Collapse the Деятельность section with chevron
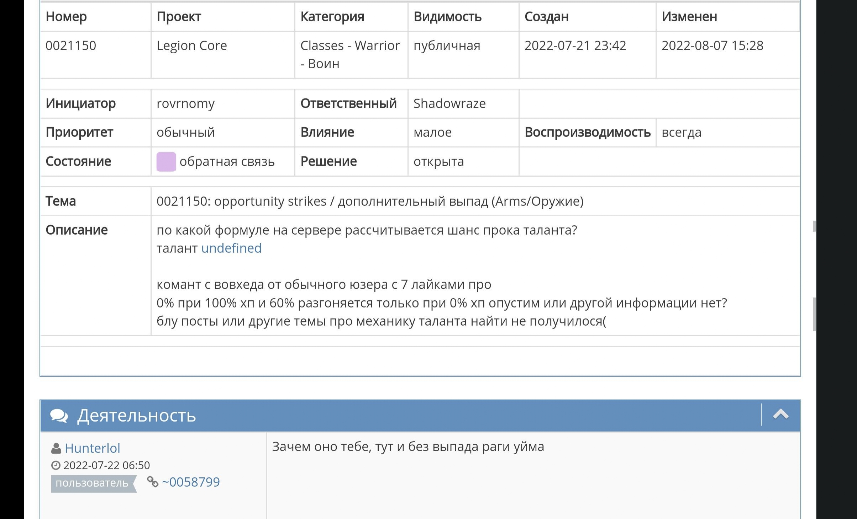The height and width of the screenshot is (519, 857). [x=780, y=414]
